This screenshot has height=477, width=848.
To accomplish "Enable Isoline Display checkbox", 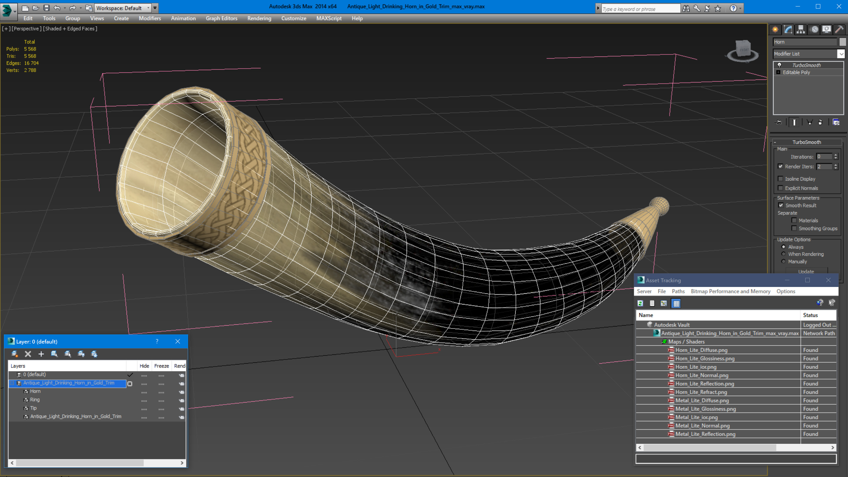I will 781,179.
